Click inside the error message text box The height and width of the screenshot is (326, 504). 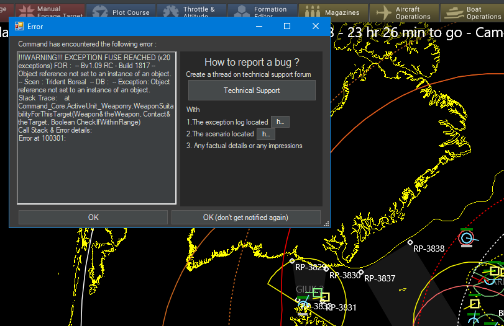(x=96, y=128)
